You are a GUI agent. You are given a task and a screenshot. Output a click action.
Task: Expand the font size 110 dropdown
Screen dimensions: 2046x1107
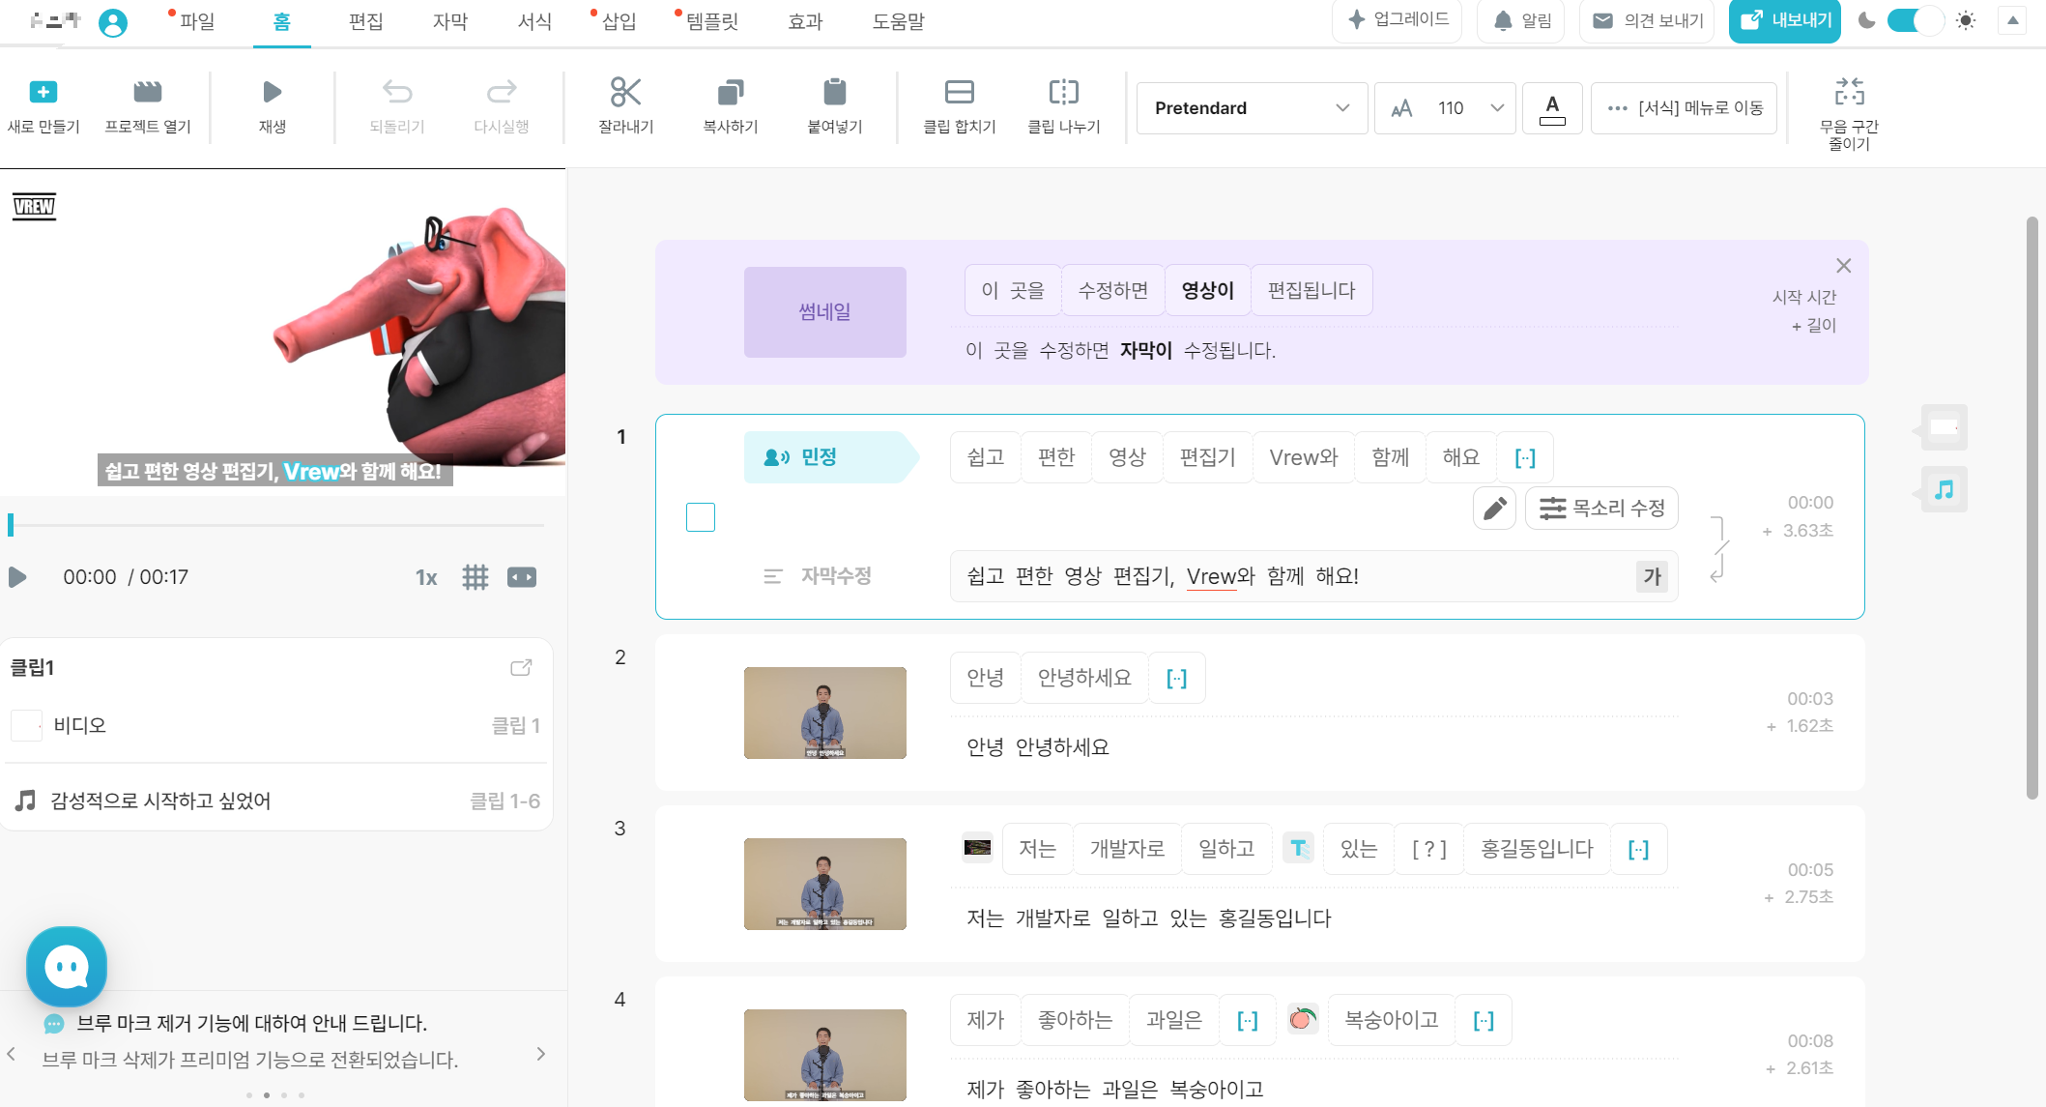pos(1497,108)
